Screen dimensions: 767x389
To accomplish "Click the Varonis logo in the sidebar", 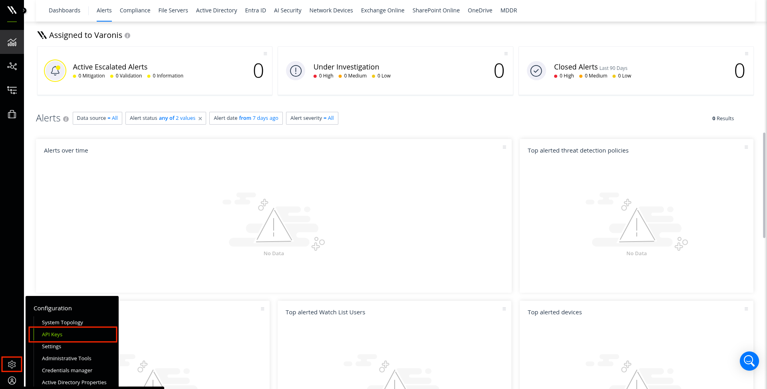I will click(x=12, y=10).
